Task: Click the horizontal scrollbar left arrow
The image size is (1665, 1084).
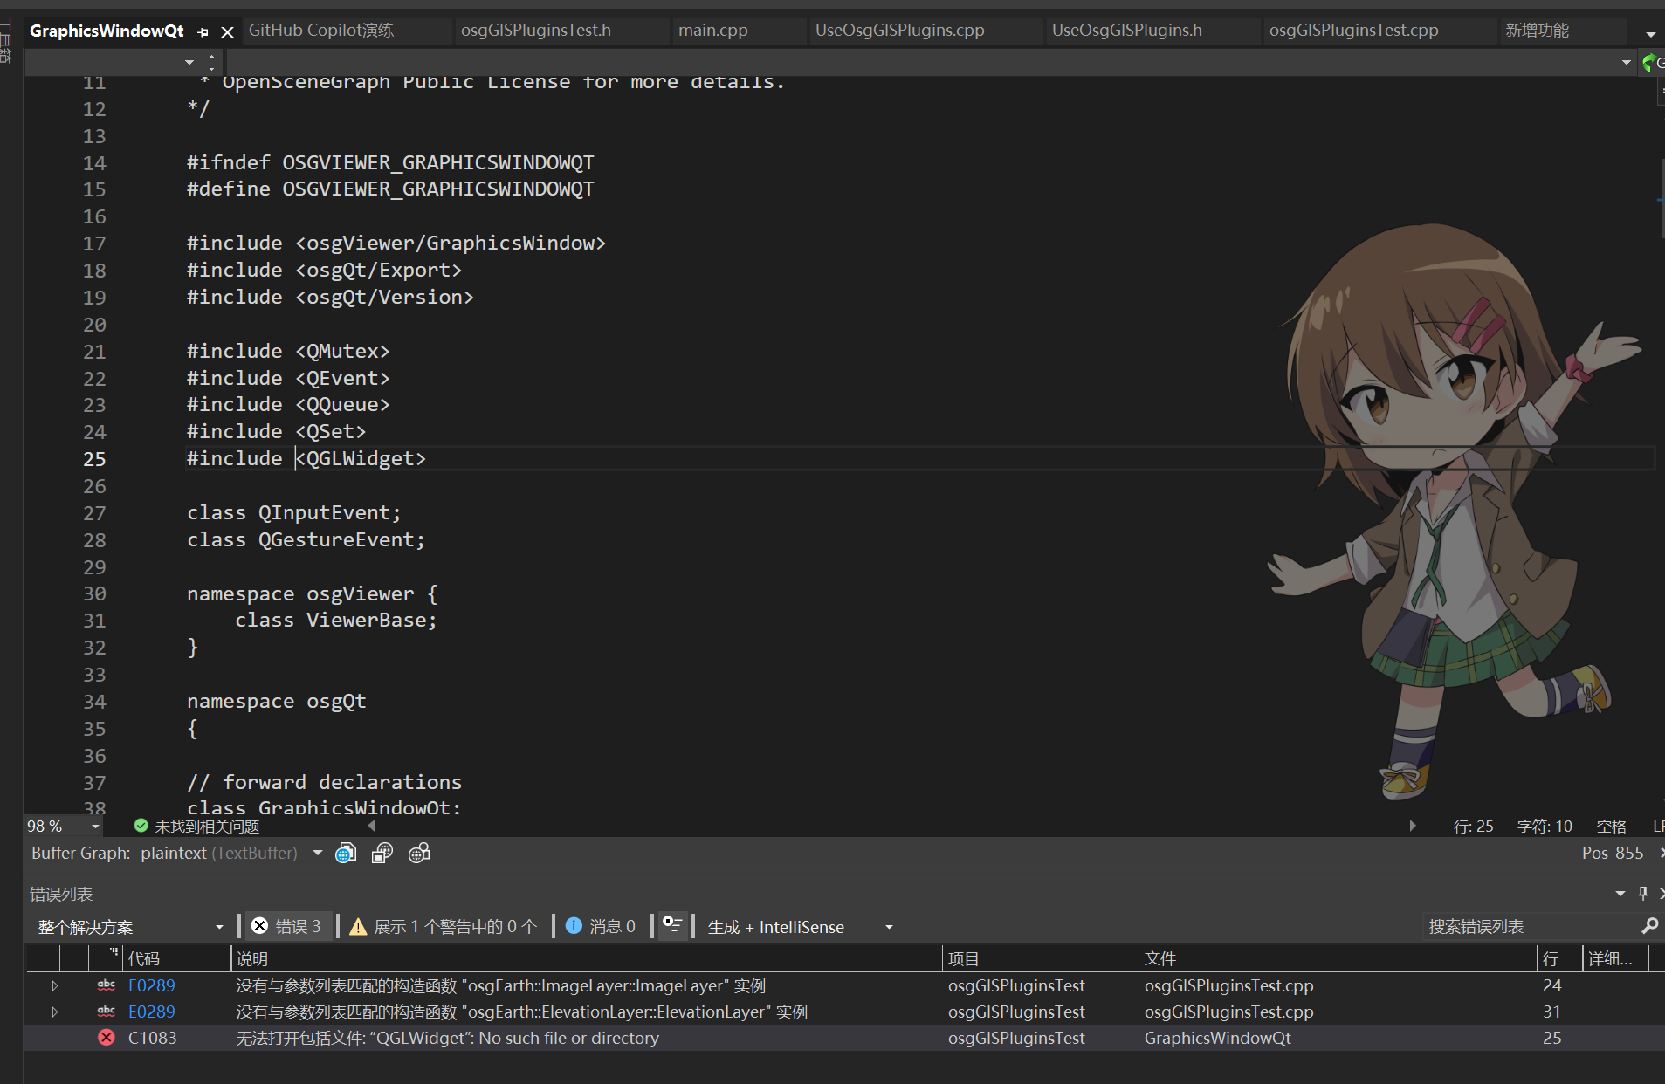Action: pyautogui.click(x=371, y=826)
